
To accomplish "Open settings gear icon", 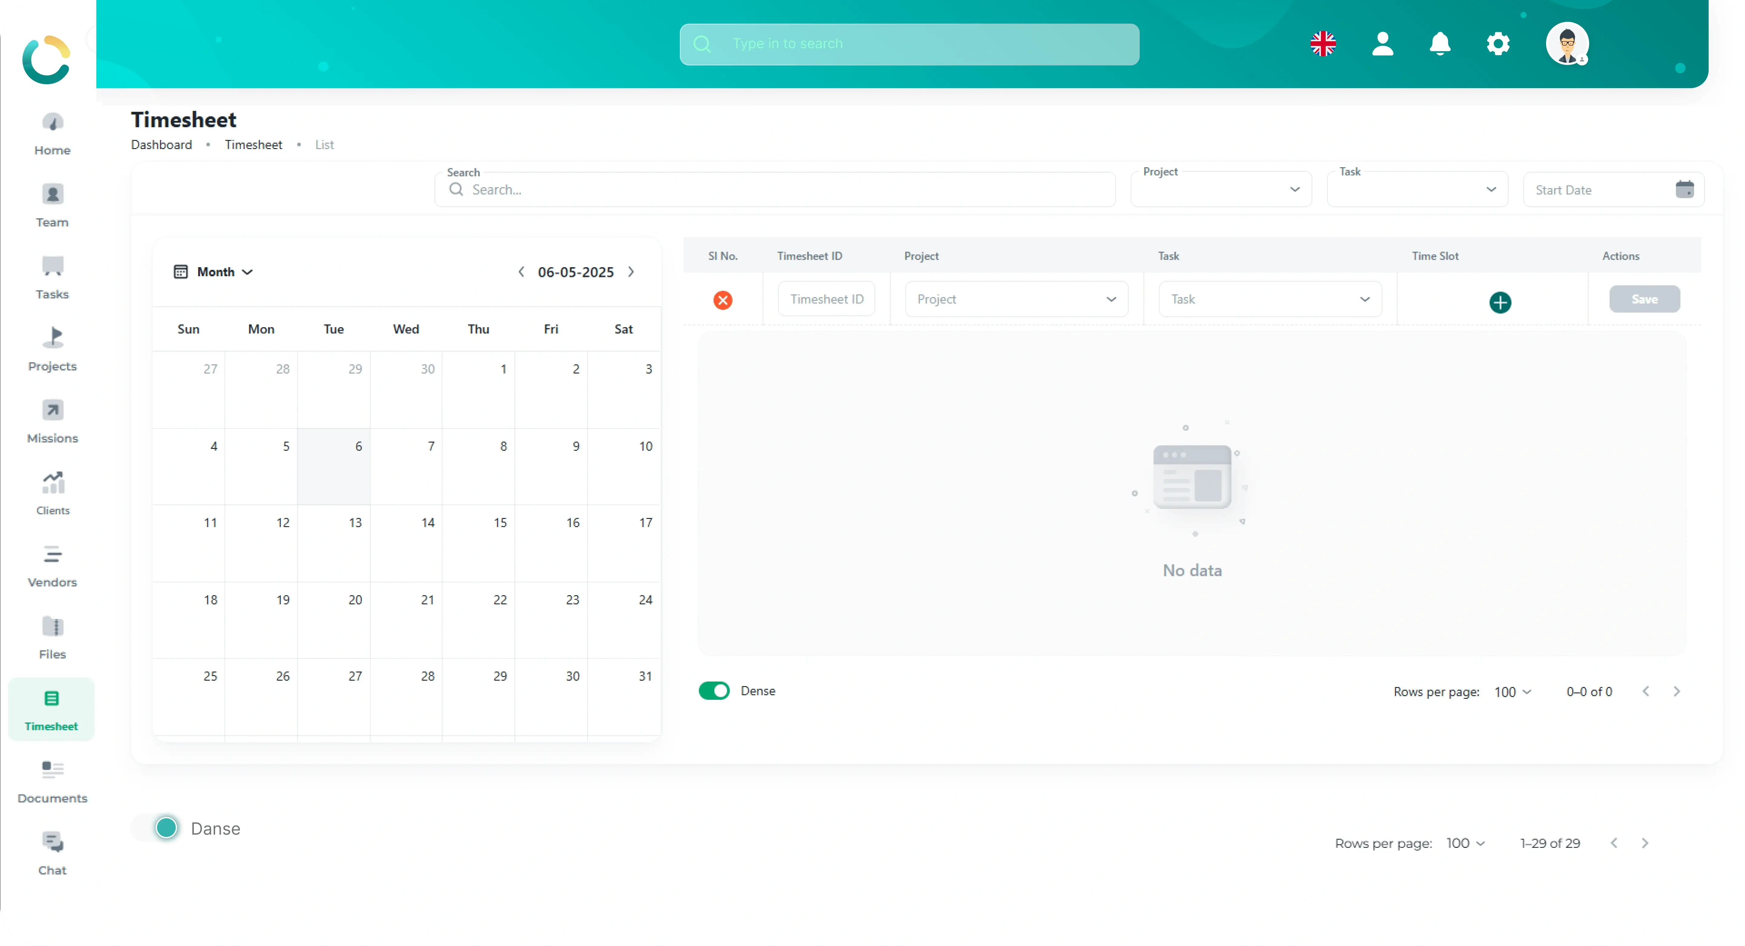I will click(x=1498, y=44).
